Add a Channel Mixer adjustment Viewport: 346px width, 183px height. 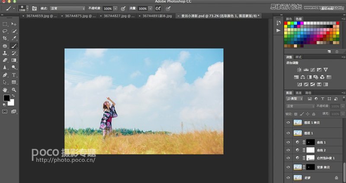[x=322, y=77]
